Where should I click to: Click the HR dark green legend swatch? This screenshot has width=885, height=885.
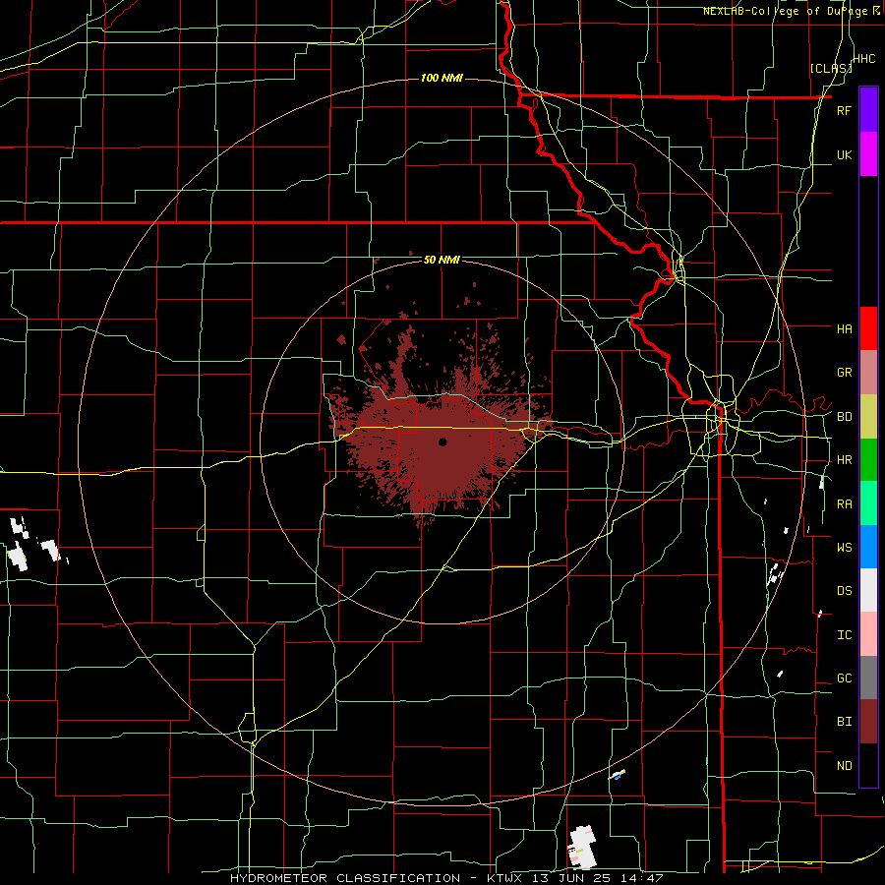[x=868, y=460]
